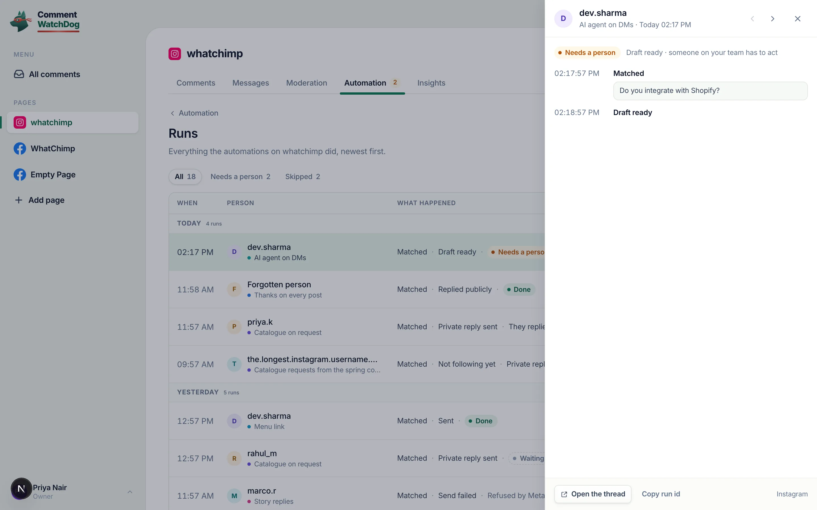Expand the Priya Nair account menu chevron
817x510 pixels.
click(x=130, y=492)
